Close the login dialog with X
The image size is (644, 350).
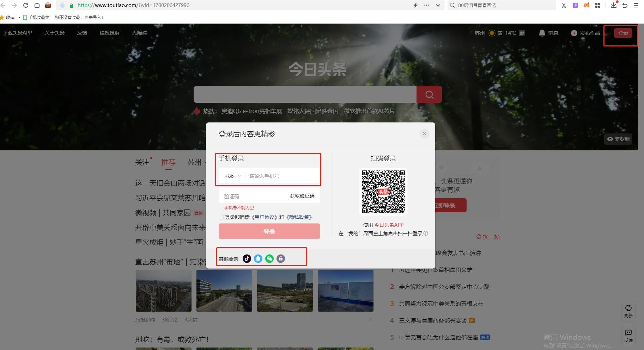(x=425, y=133)
